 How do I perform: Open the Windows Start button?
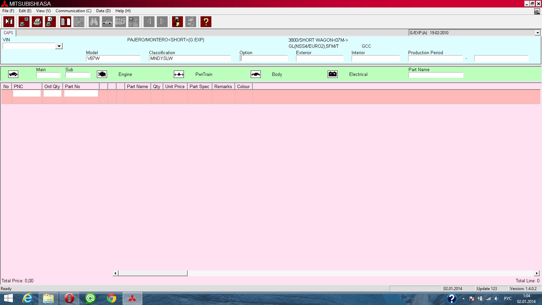8,298
